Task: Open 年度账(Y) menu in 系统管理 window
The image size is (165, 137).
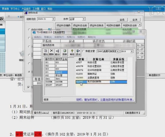Action: coord(59,37)
